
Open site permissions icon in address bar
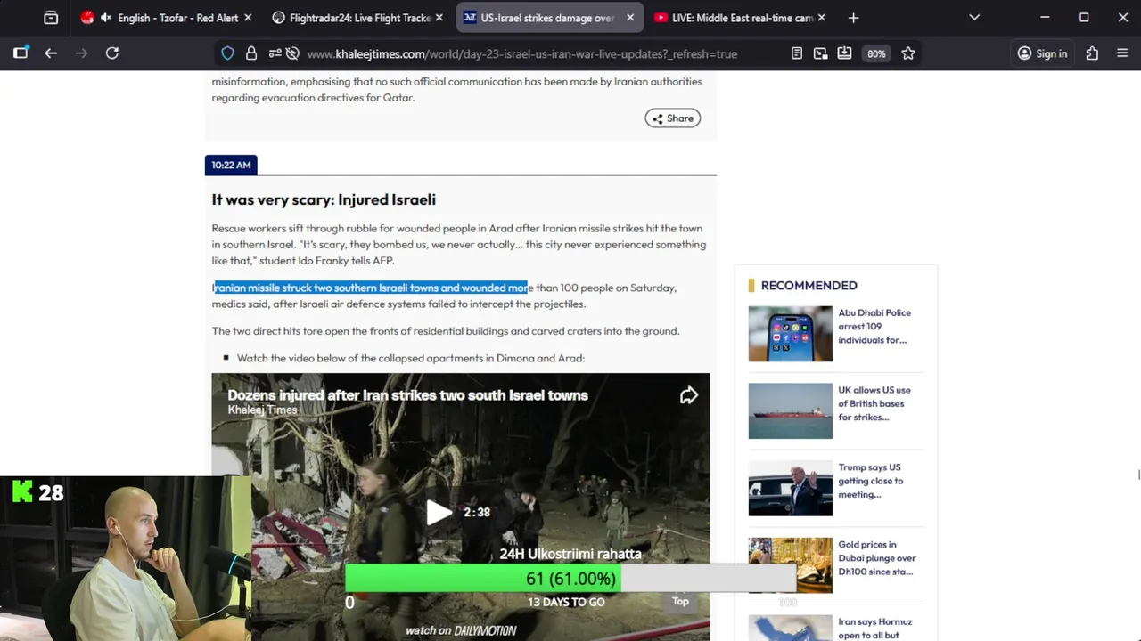point(275,53)
